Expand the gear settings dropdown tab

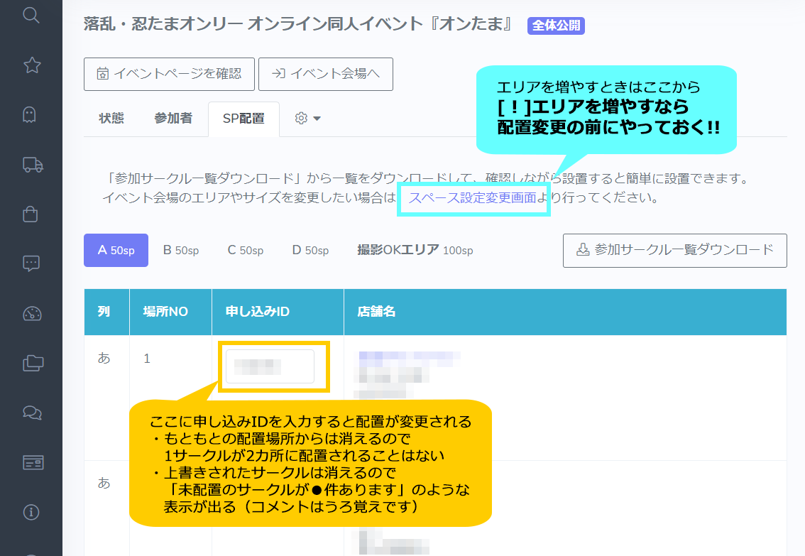[308, 119]
